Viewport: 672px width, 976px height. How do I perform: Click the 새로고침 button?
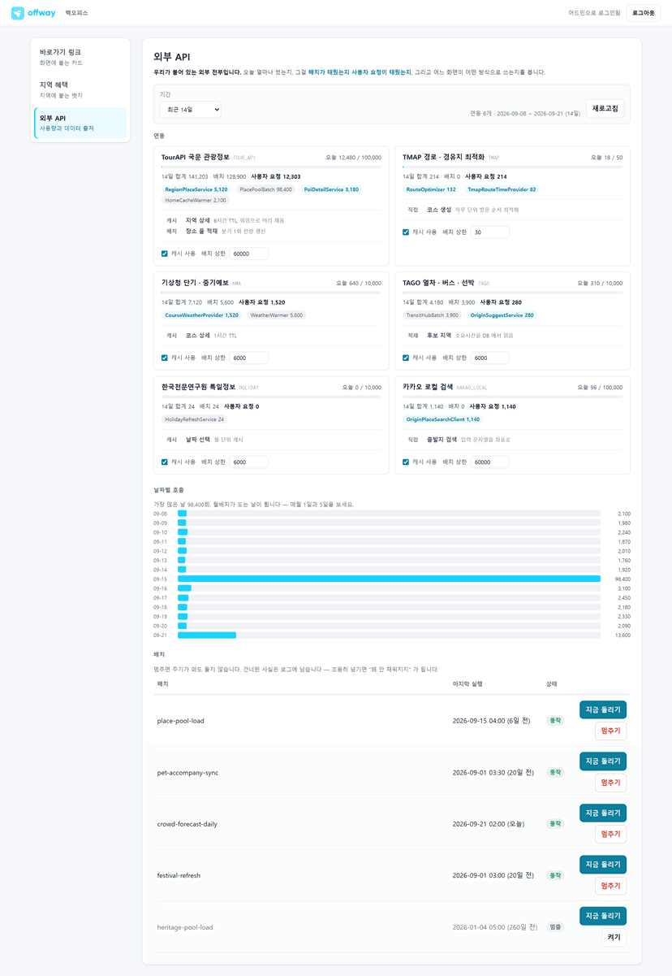(x=605, y=108)
